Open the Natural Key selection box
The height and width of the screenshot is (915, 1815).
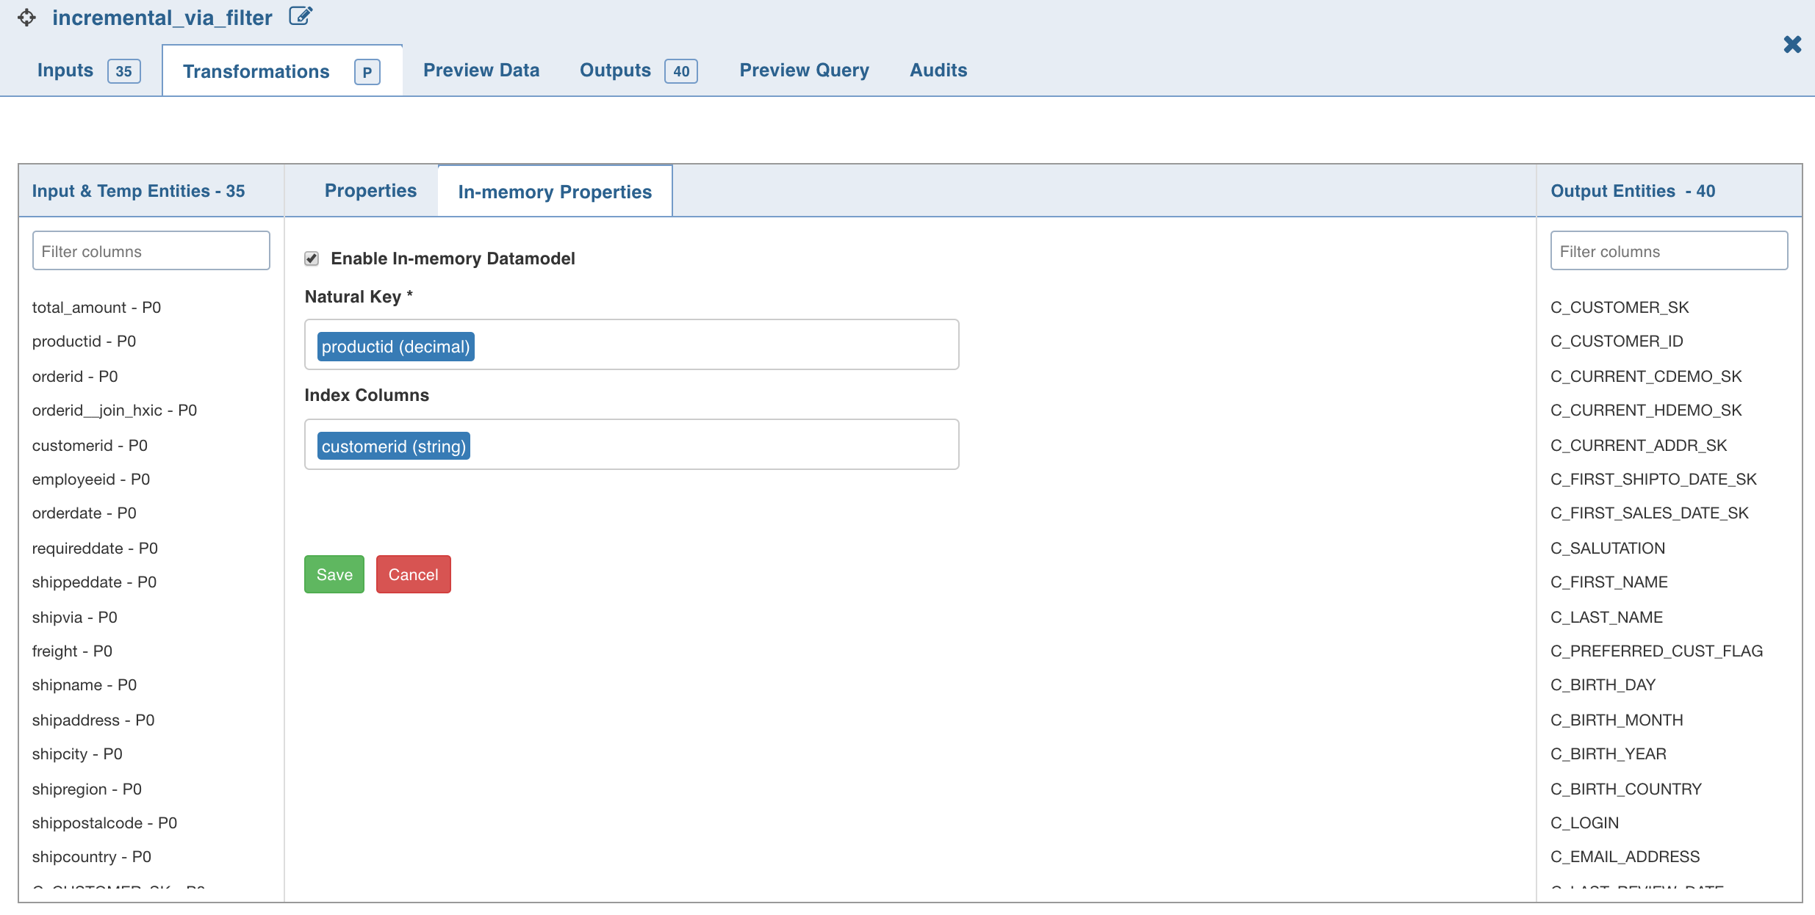coord(632,345)
